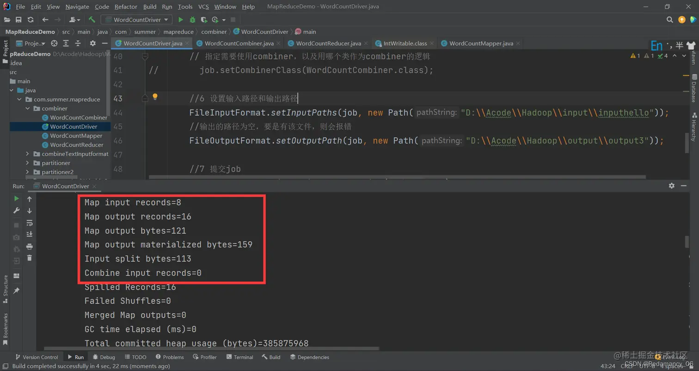
Task: Rerun with the Run panel green play icon
Action: pos(16,199)
